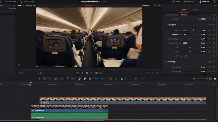The image size is (218, 122).
Task: Select the Selection Mode arrow tool
Action: [40, 79]
